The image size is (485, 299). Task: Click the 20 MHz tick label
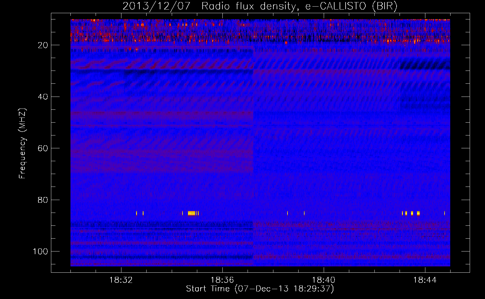[43, 45]
